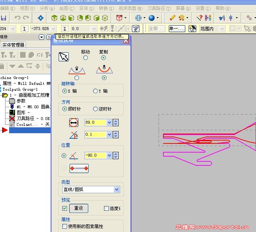This screenshot has height=232, width=256.
Task: Select X 轴 rotation axis radio
Action: point(65,91)
